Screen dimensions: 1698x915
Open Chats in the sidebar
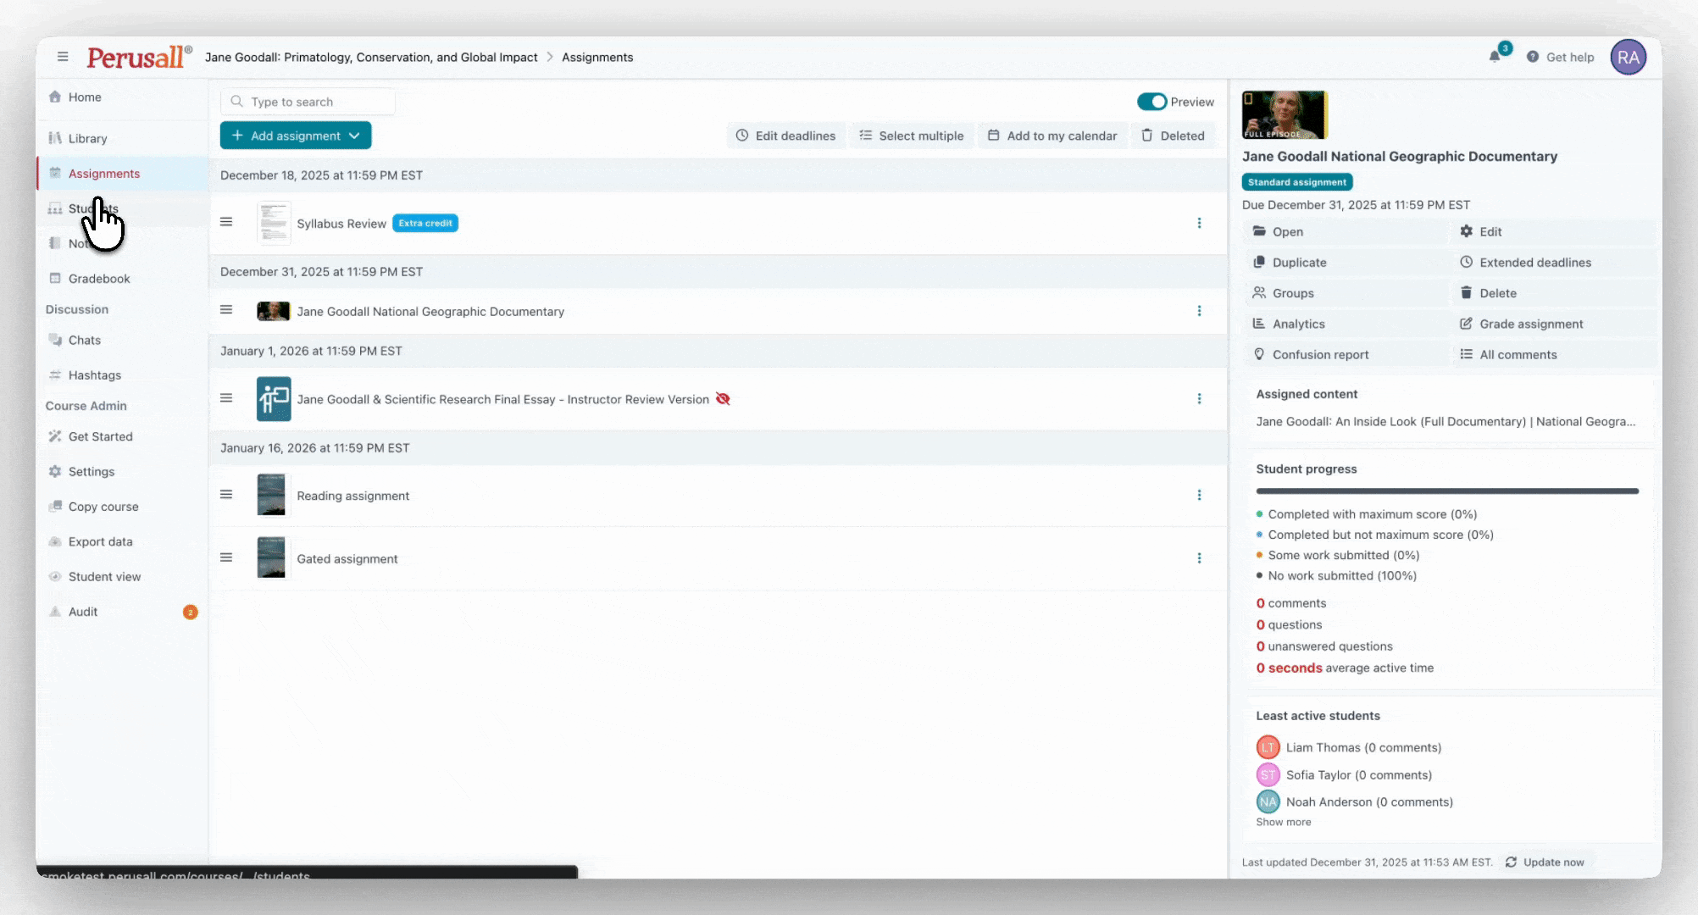(123, 340)
